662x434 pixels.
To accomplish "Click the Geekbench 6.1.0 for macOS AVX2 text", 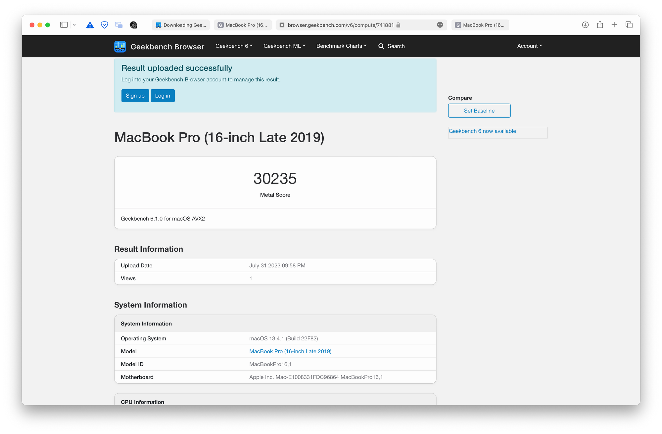I will (x=163, y=219).
